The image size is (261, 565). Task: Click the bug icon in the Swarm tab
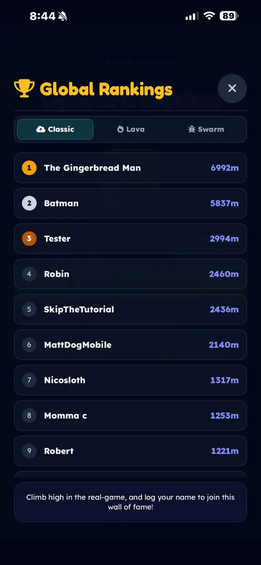(192, 129)
